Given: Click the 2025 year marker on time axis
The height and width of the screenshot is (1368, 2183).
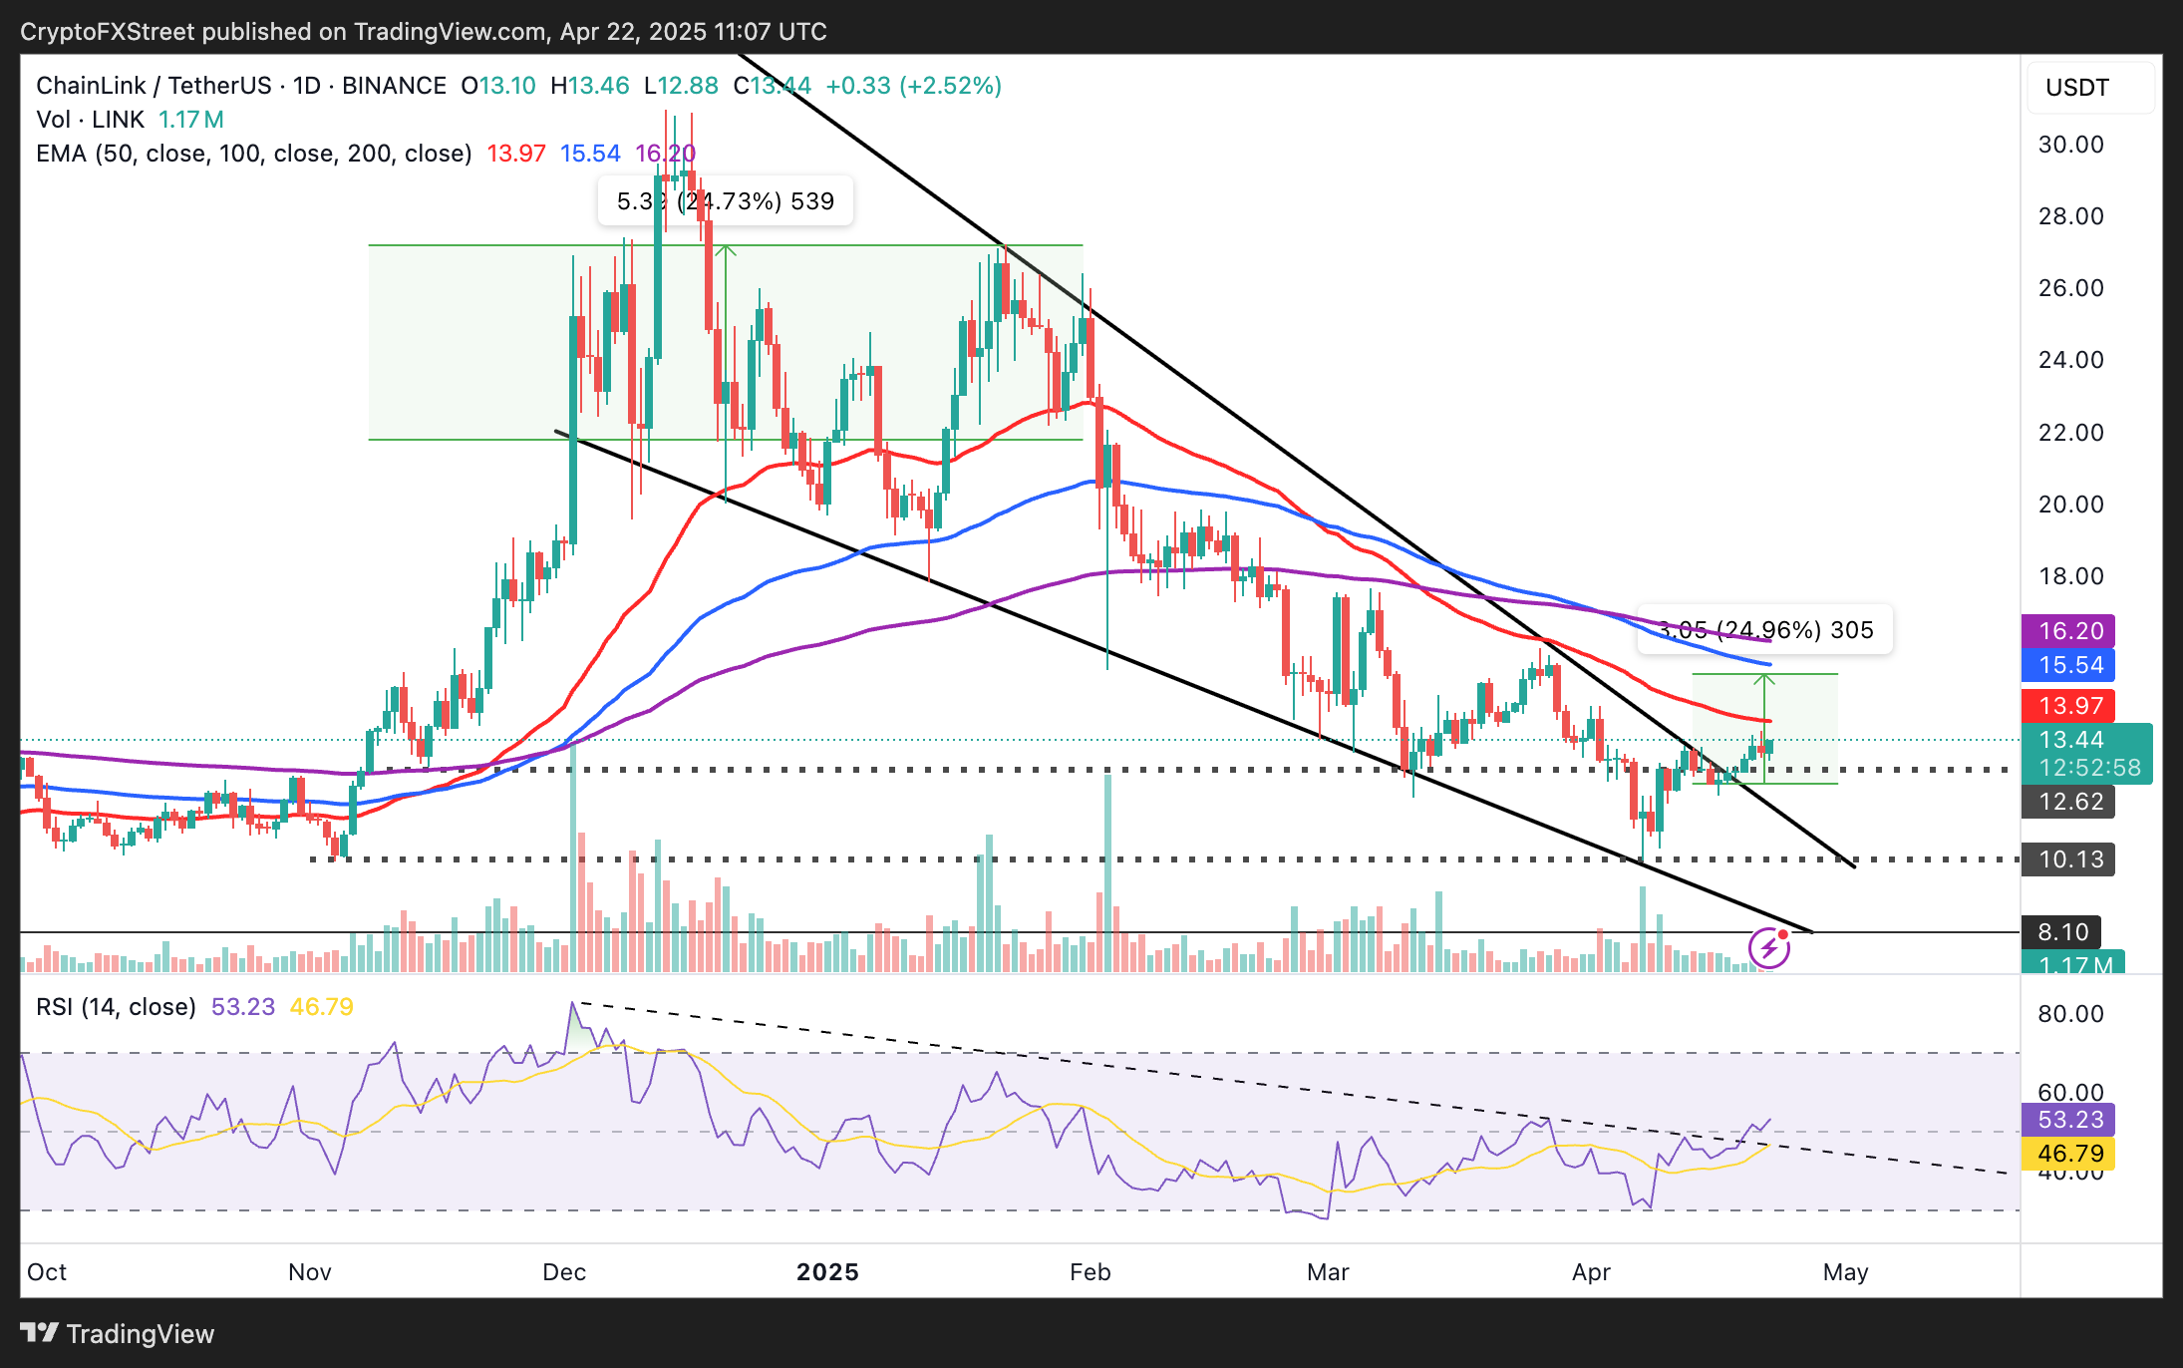Looking at the screenshot, I should (x=827, y=1272).
